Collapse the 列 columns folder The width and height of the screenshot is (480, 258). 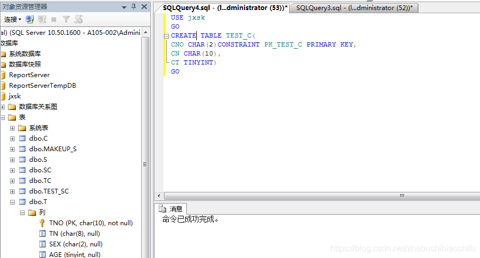click(x=22, y=213)
